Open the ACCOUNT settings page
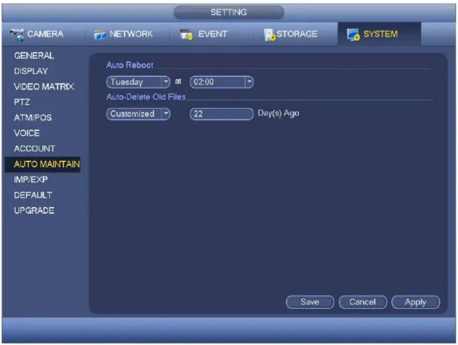 point(34,148)
